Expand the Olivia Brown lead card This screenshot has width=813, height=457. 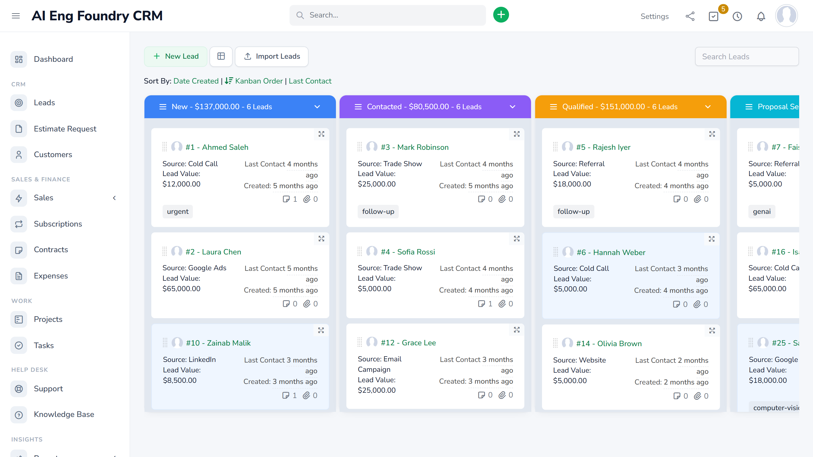point(712,331)
